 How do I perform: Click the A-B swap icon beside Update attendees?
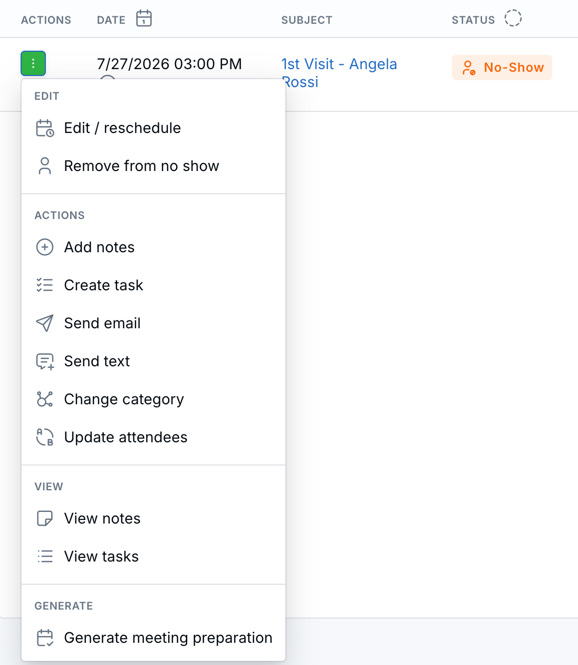pyautogui.click(x=45, y=437)
